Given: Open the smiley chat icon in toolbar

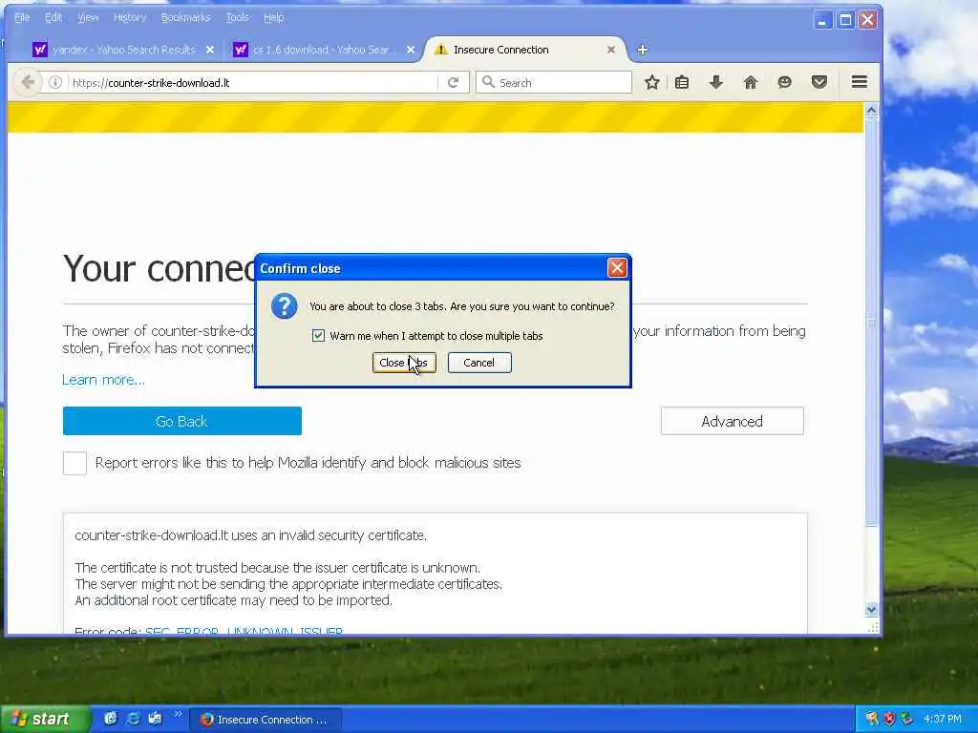Looking at the screenshot, I should click(x=785, y=82).
